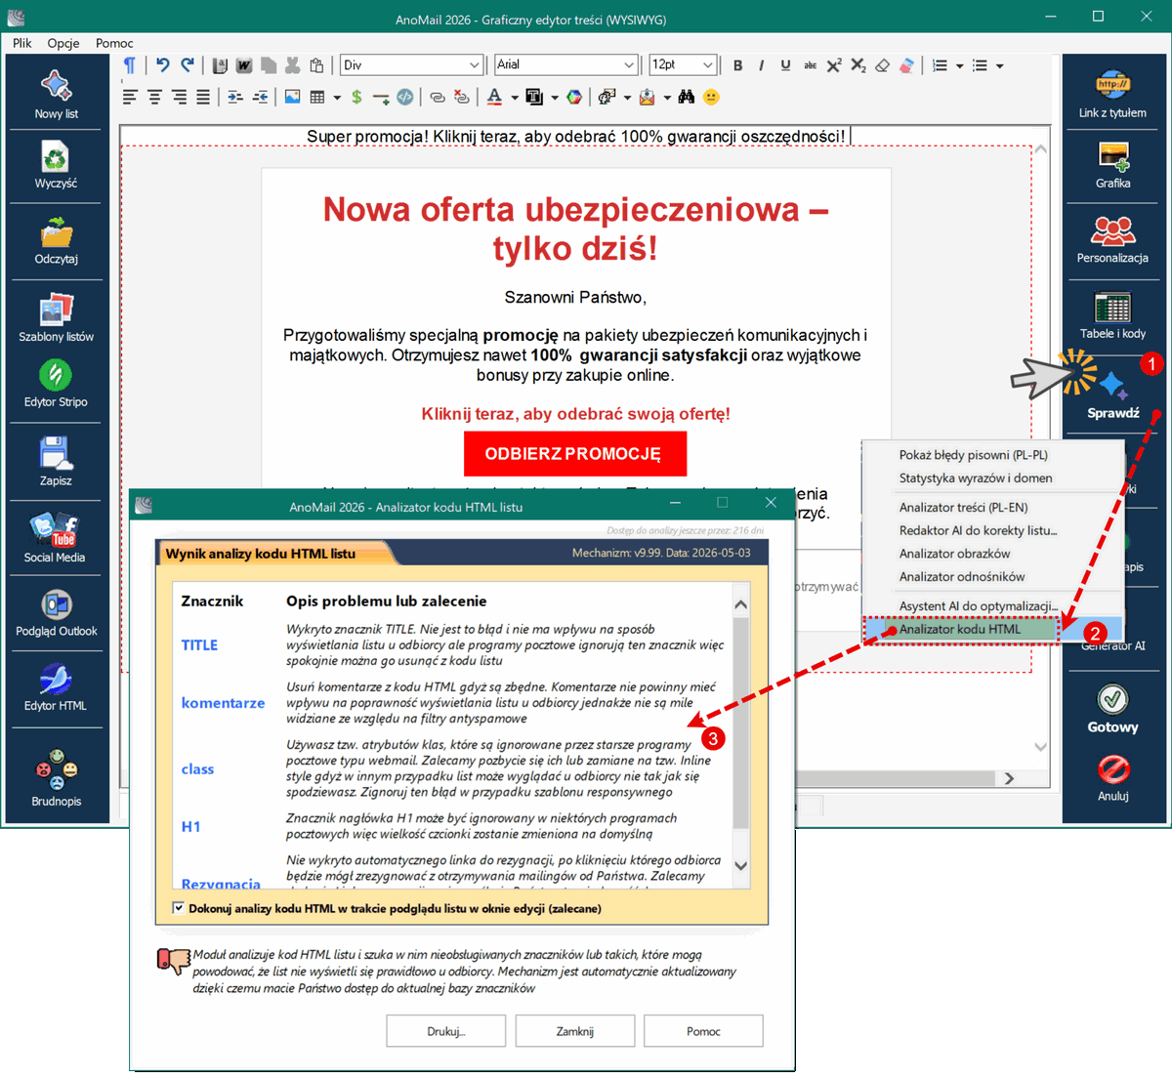Click the Gotowy checkmark icon

pos(1112,699)
